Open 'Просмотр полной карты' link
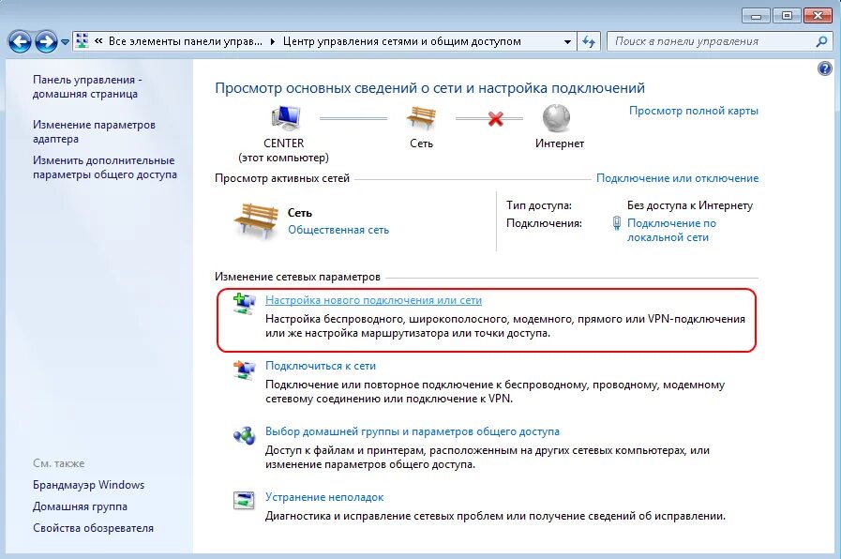Viewport: 841px width, 559px height. pos(694,111)
